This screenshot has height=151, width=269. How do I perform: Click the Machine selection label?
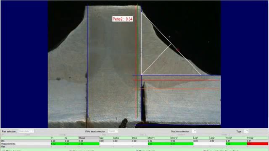tap(180, 131)
